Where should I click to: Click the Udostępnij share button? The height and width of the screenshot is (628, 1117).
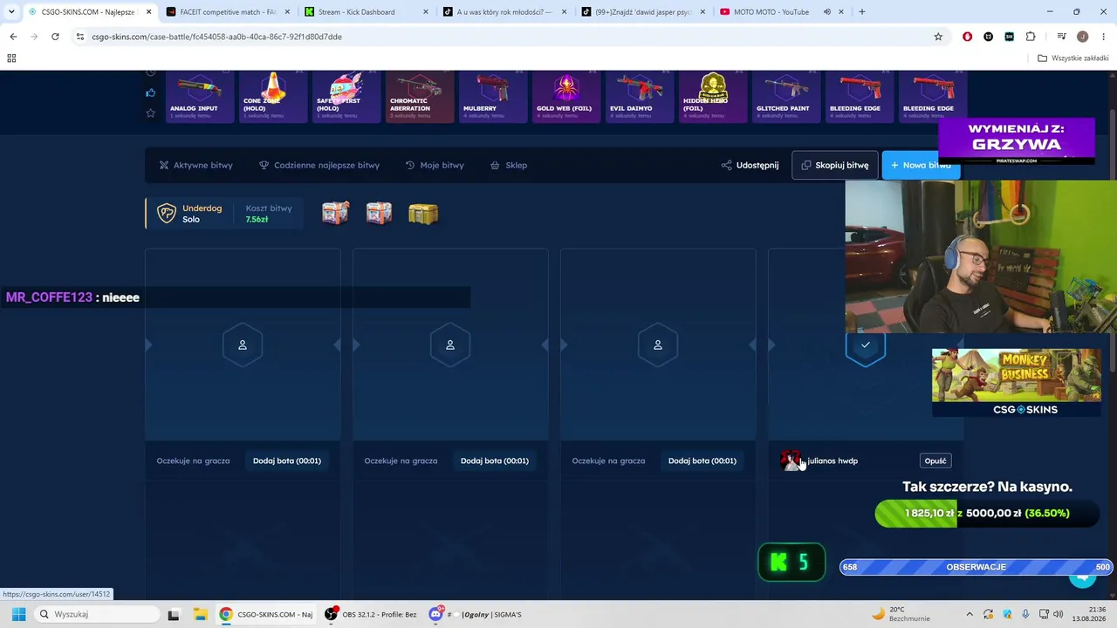tap(750, 165)
